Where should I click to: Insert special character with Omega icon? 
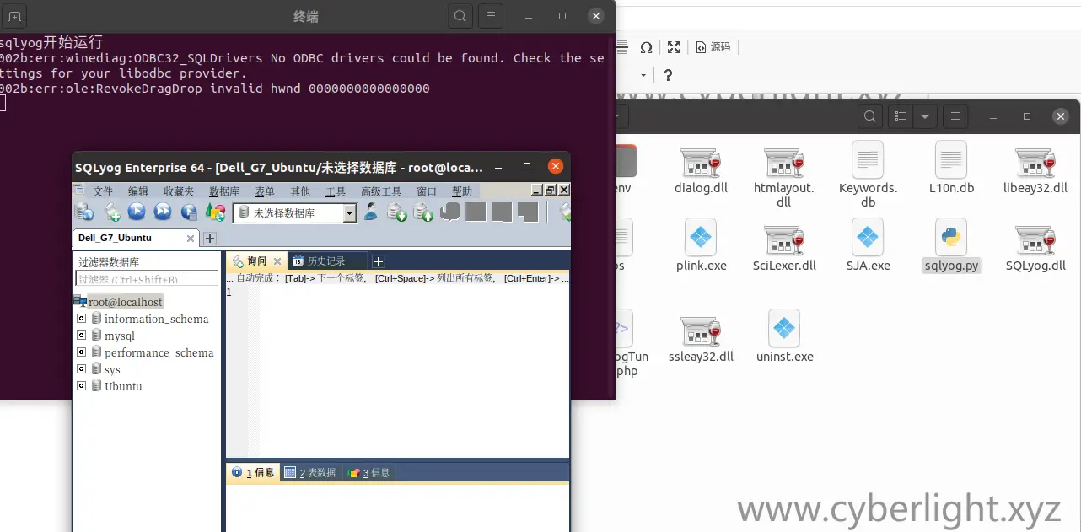click(x=646, y=47)
